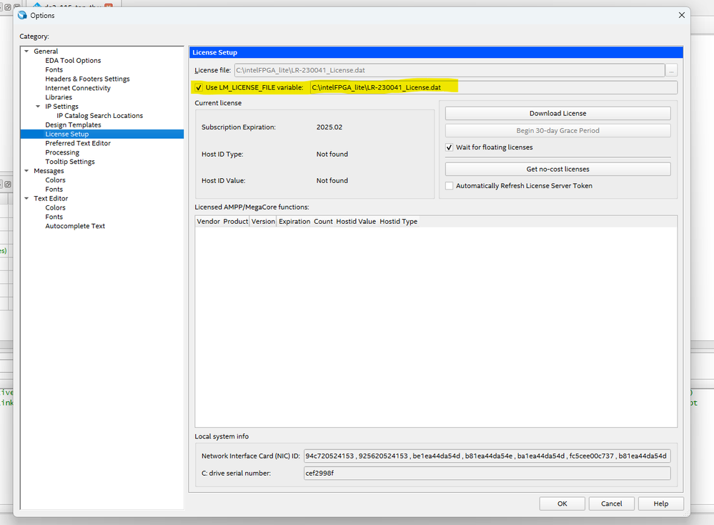The height and width of the screenshot is (525, 714).
Task: Select Fonts under Messages
Action: 54,189
